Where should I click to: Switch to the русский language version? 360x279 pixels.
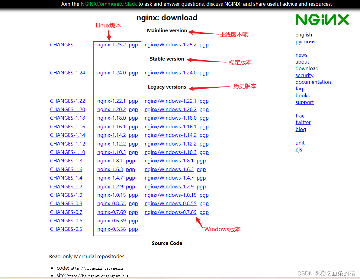tap(305, 42)
